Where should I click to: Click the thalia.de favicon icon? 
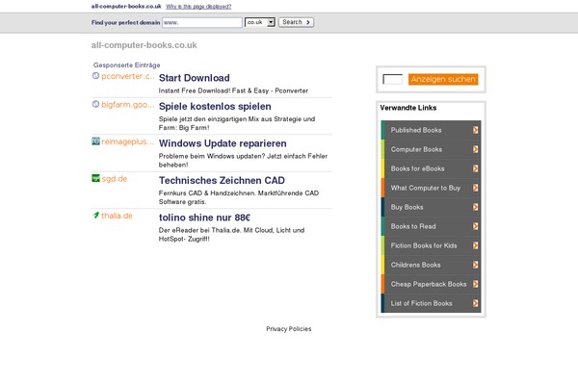point(95,216)
